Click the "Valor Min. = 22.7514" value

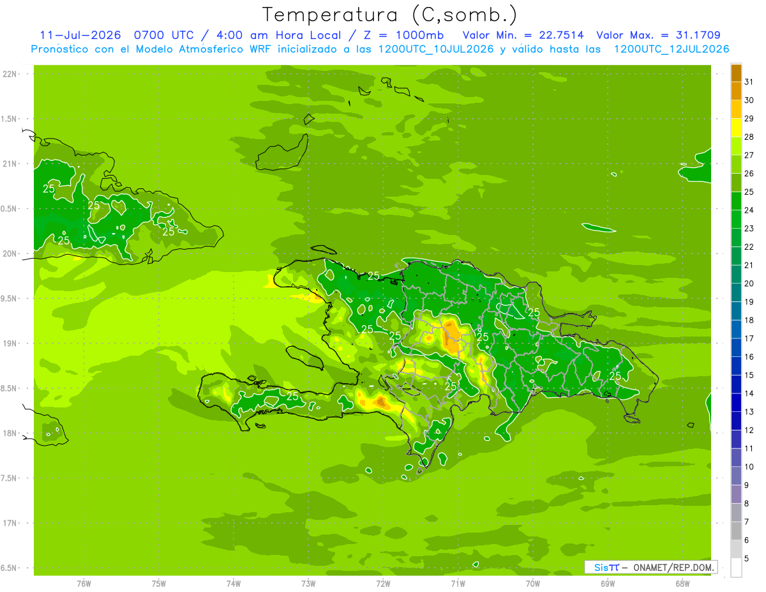[523, 35]
